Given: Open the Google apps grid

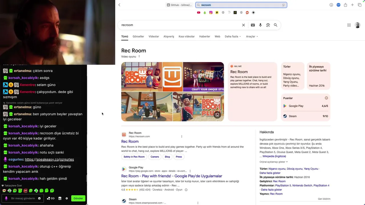Looking at the screenshot, I should coord(349,25).
